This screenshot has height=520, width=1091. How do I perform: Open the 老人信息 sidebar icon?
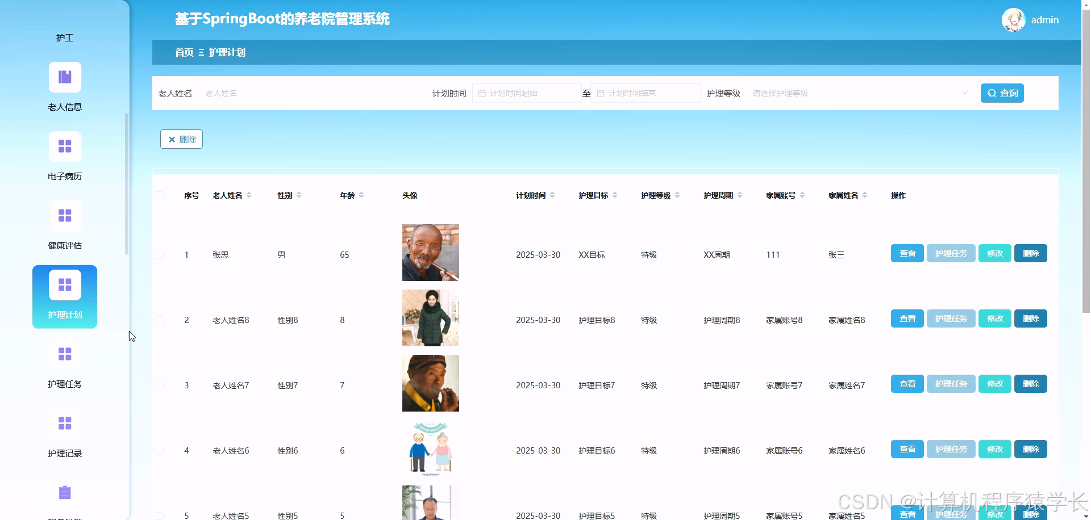pos(64,77)
